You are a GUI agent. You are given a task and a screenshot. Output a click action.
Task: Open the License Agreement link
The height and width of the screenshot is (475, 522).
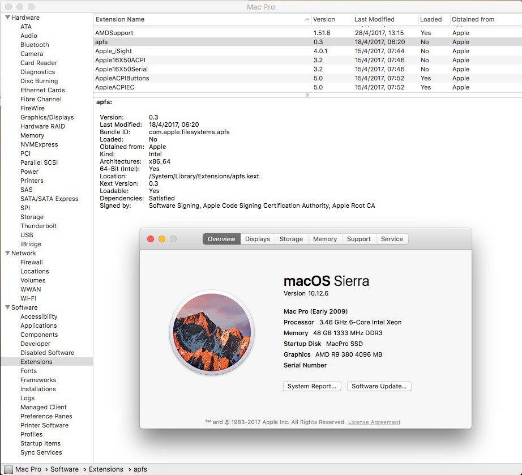(x=374, y=422)
